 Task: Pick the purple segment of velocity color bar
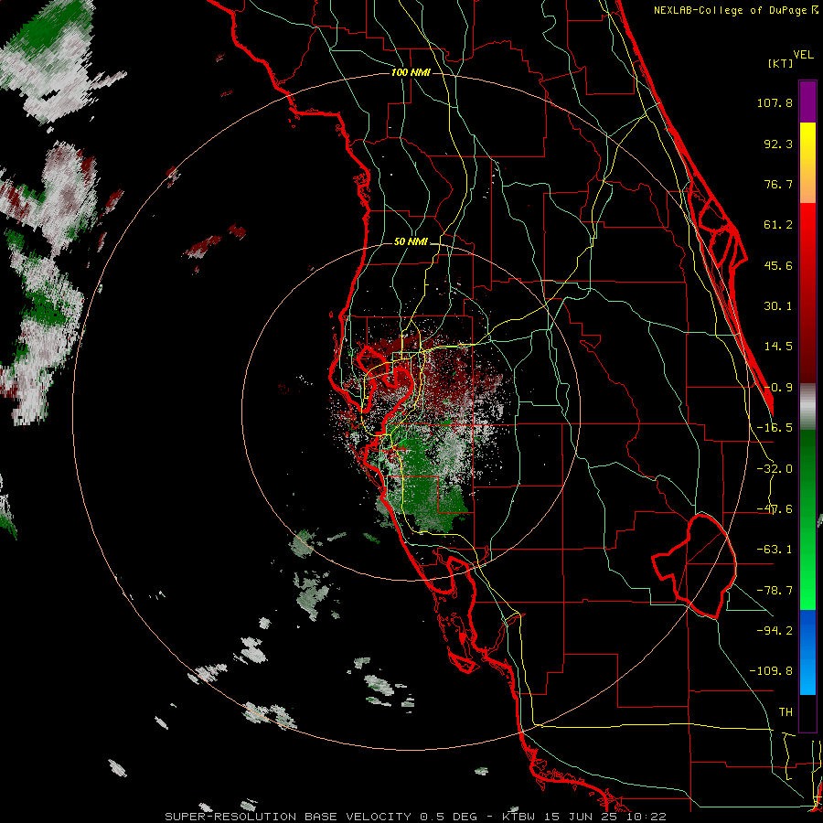[807, 102]
